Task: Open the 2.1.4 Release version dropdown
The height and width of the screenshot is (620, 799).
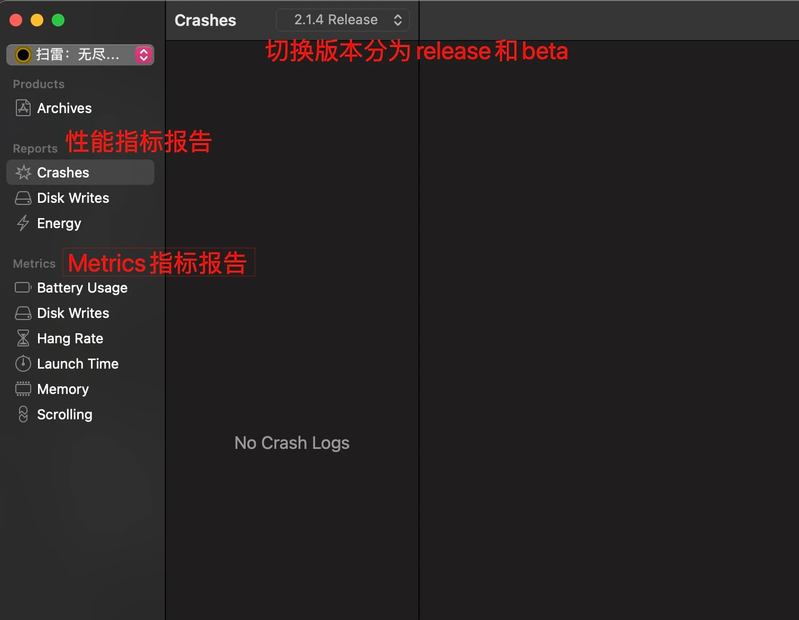Action: (x=343, y=20)
